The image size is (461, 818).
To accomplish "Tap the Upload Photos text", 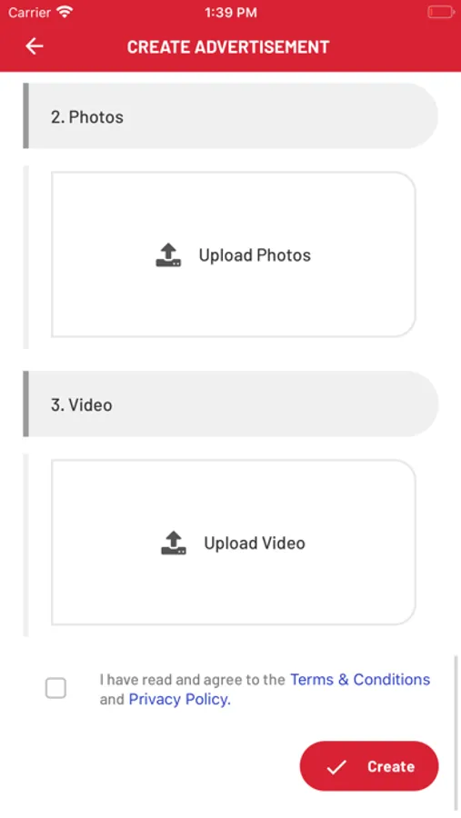I will [x=255, y=255].
